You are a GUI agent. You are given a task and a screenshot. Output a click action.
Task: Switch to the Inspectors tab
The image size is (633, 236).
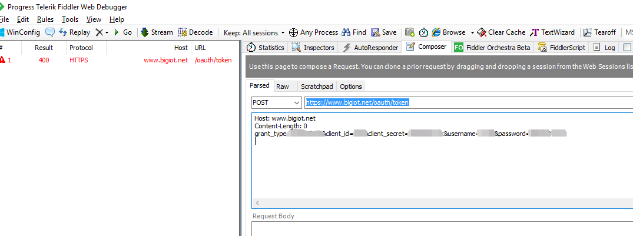[x=314, y=48]
